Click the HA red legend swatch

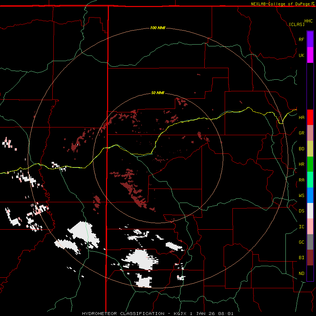[x=310, y=117]
